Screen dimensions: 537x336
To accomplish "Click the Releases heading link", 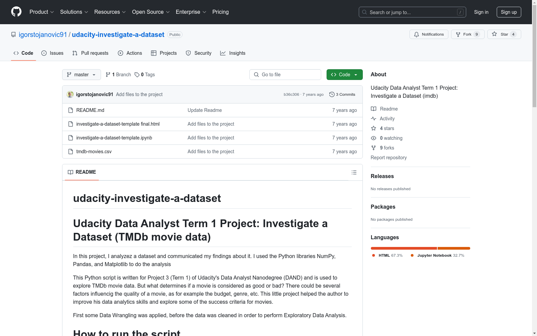I will coord(382,176).
